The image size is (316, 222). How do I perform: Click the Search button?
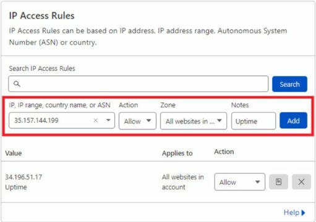click(289, 84)
